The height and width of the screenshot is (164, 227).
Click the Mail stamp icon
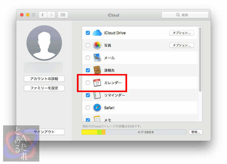click(x=97, y=58)
